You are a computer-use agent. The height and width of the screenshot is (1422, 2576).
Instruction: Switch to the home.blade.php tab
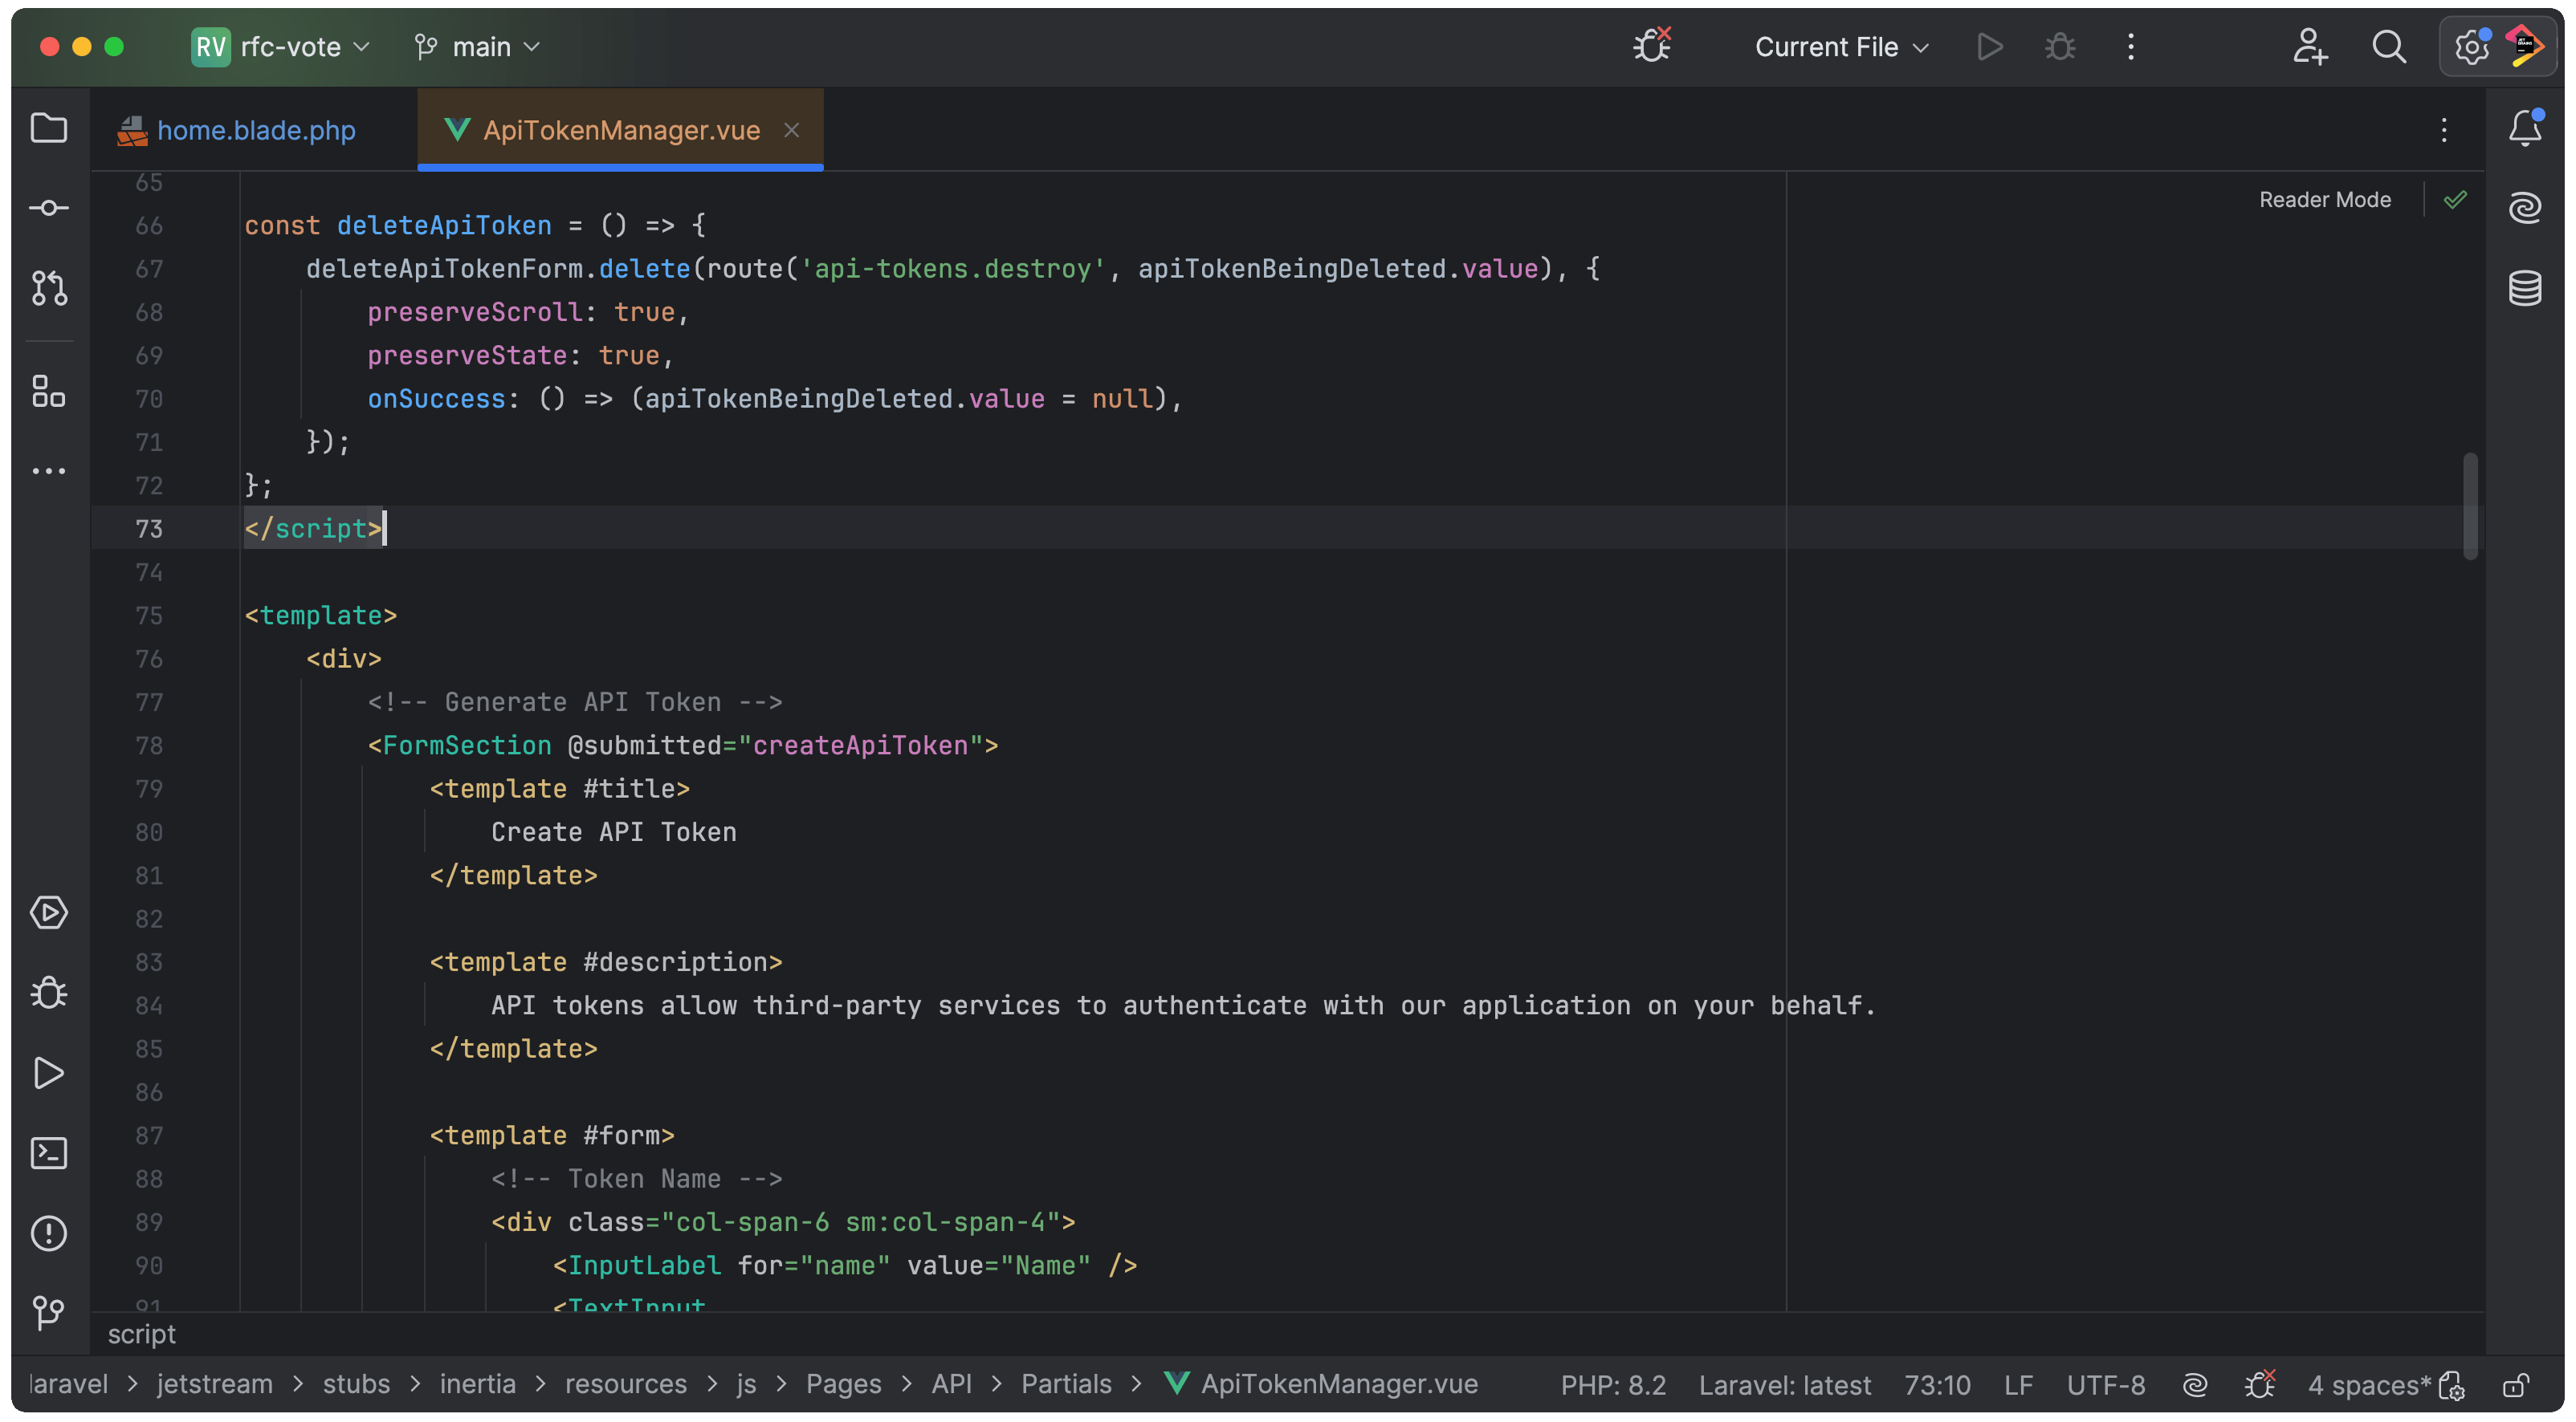pyautogui.click(x=255, y=130)
